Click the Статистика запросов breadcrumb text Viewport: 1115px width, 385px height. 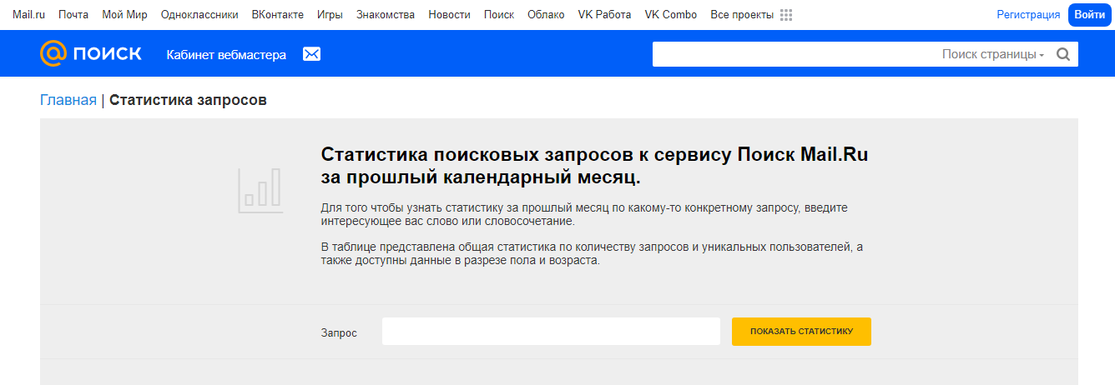click(x=188, y=100)
